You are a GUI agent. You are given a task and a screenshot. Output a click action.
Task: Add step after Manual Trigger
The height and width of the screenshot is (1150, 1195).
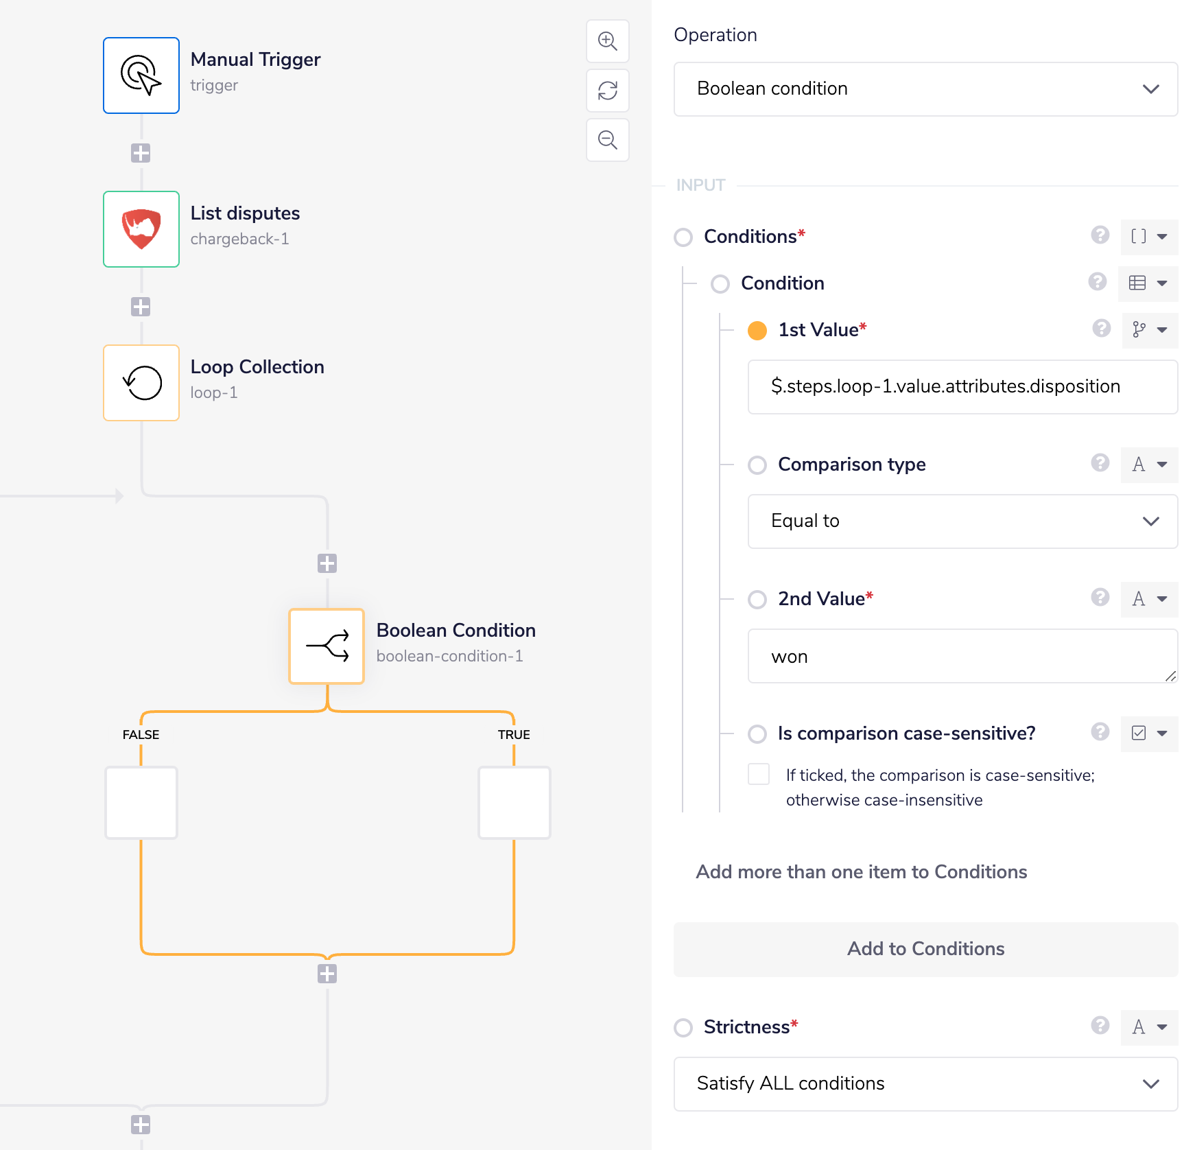(141, 153)
